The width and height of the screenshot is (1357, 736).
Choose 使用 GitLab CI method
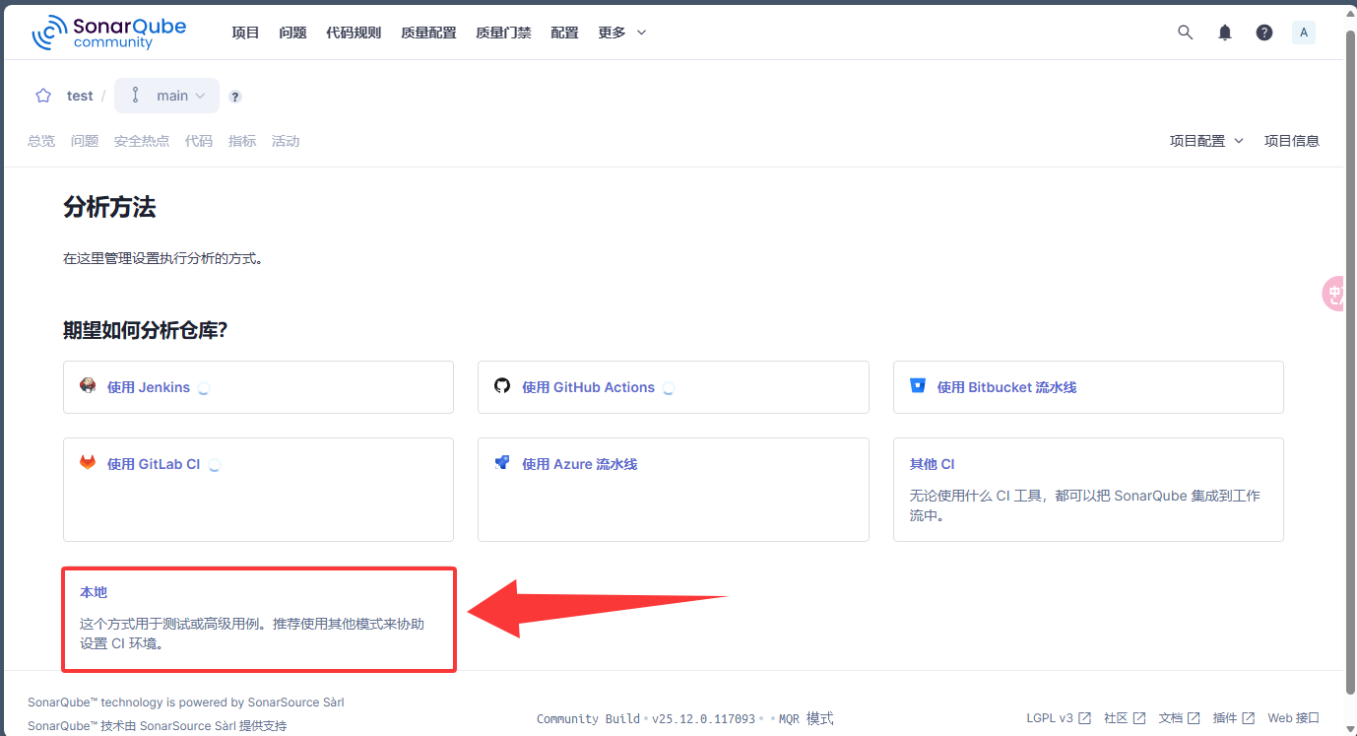pyautogui.click(x=258, y=490)
